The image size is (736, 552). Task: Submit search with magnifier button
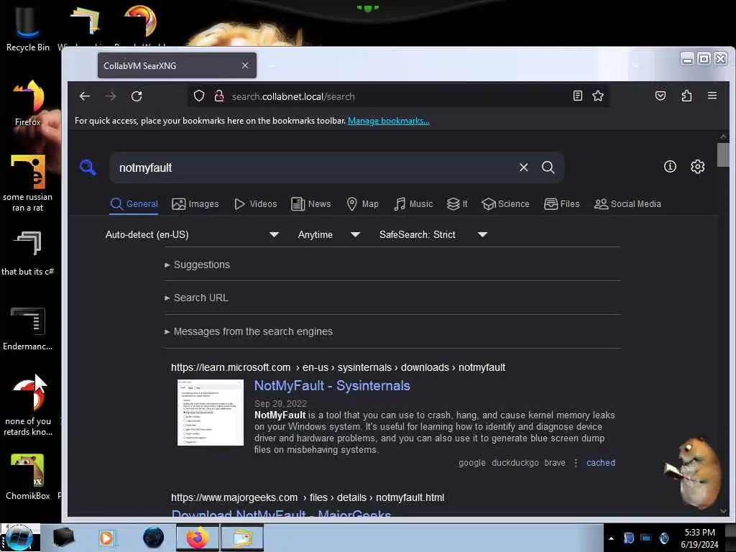(x=548, y=167)
